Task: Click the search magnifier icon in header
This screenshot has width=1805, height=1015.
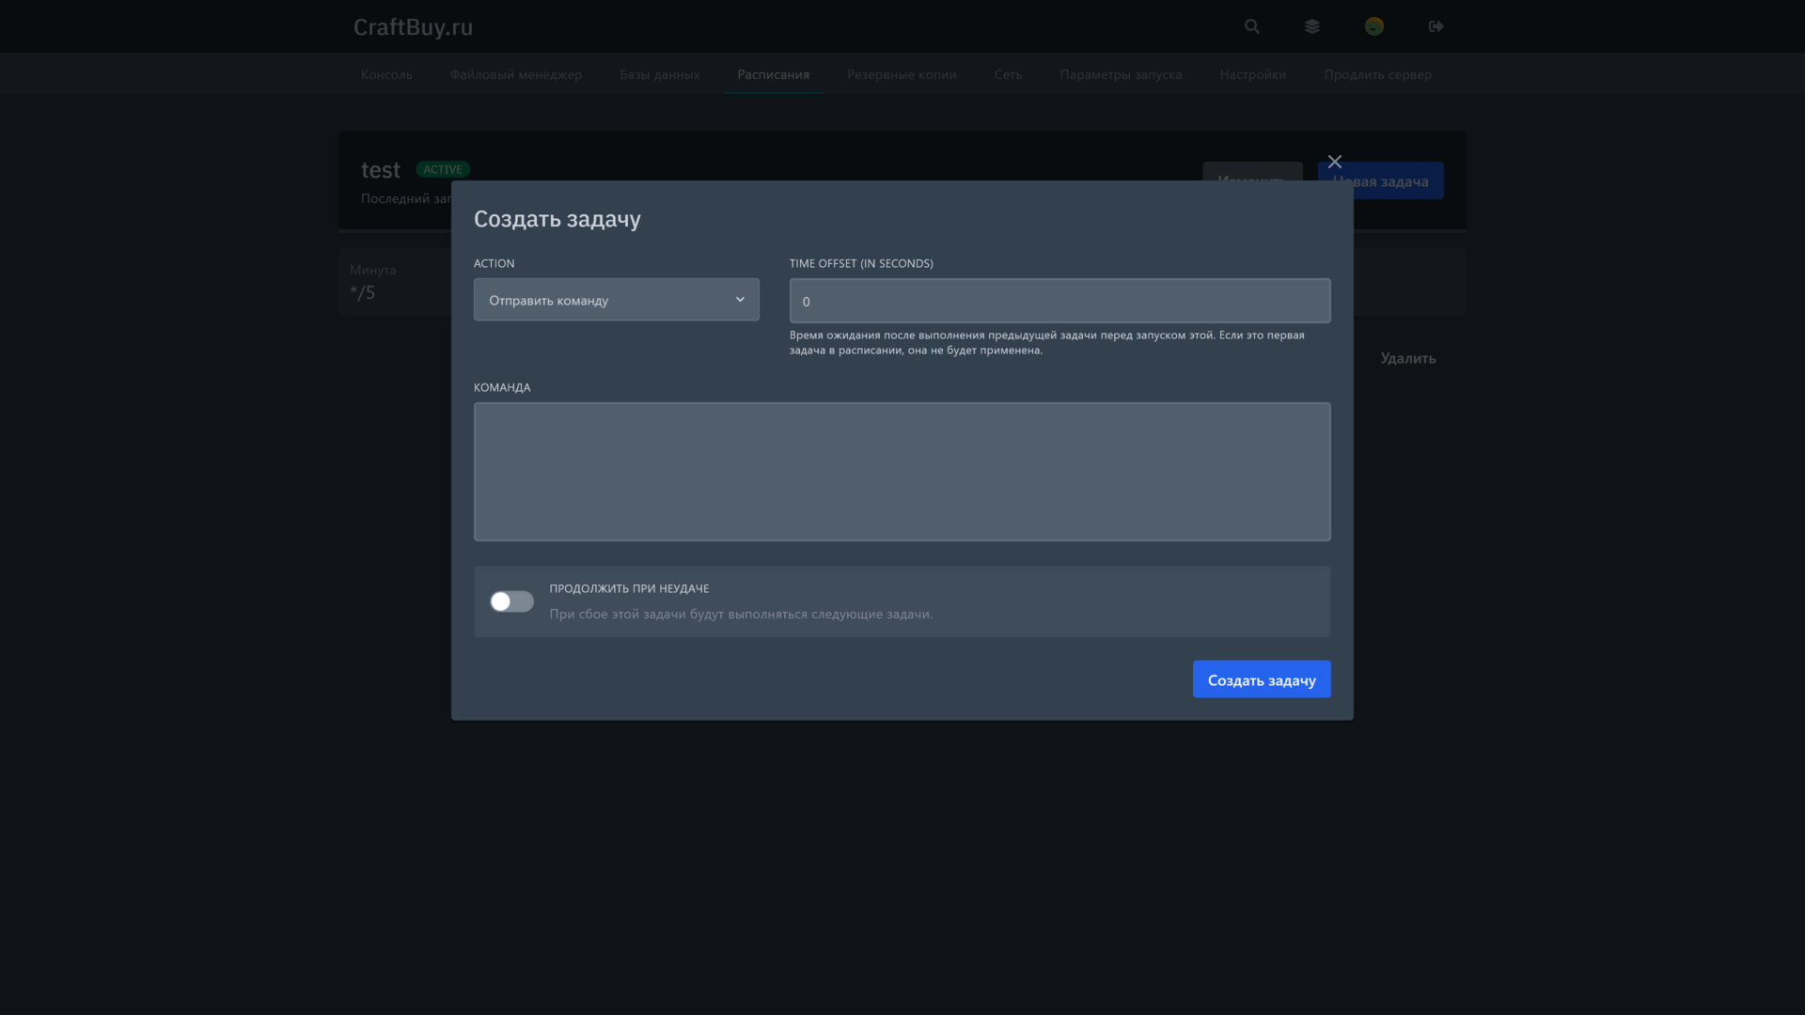Action: point(1251,26)
